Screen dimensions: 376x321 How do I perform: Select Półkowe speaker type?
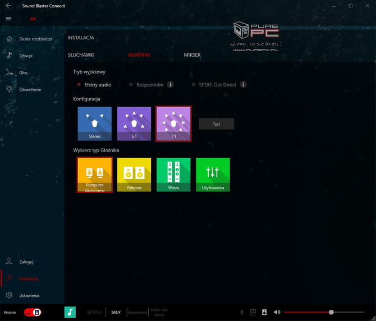(x=134, y=175)
